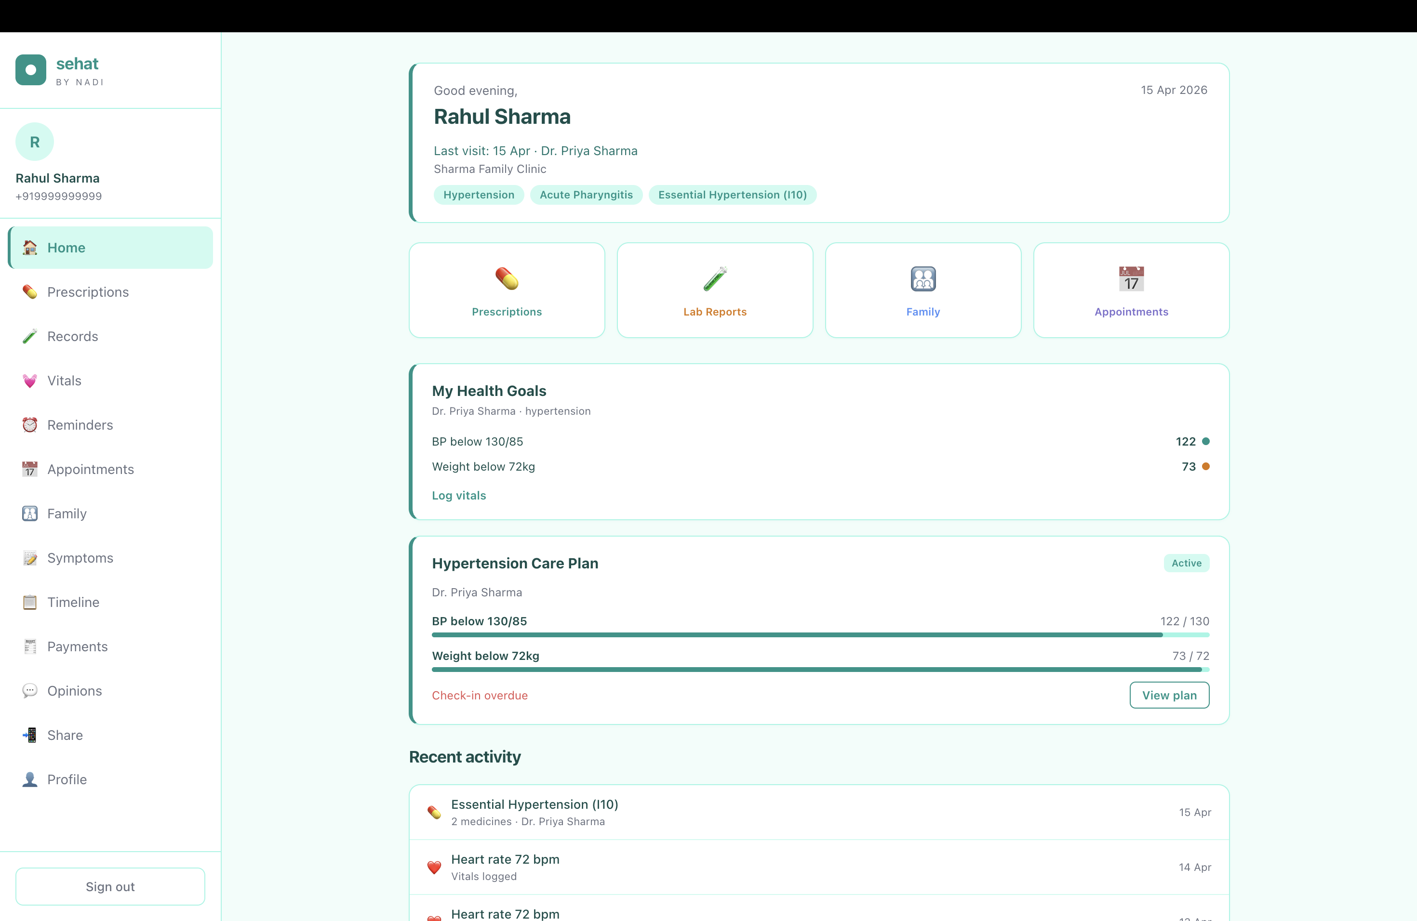Image resolution: width=1417 pixels, height=921 pixels.
Task: Open Family from the sidebar menu
Action: (111, 513)
